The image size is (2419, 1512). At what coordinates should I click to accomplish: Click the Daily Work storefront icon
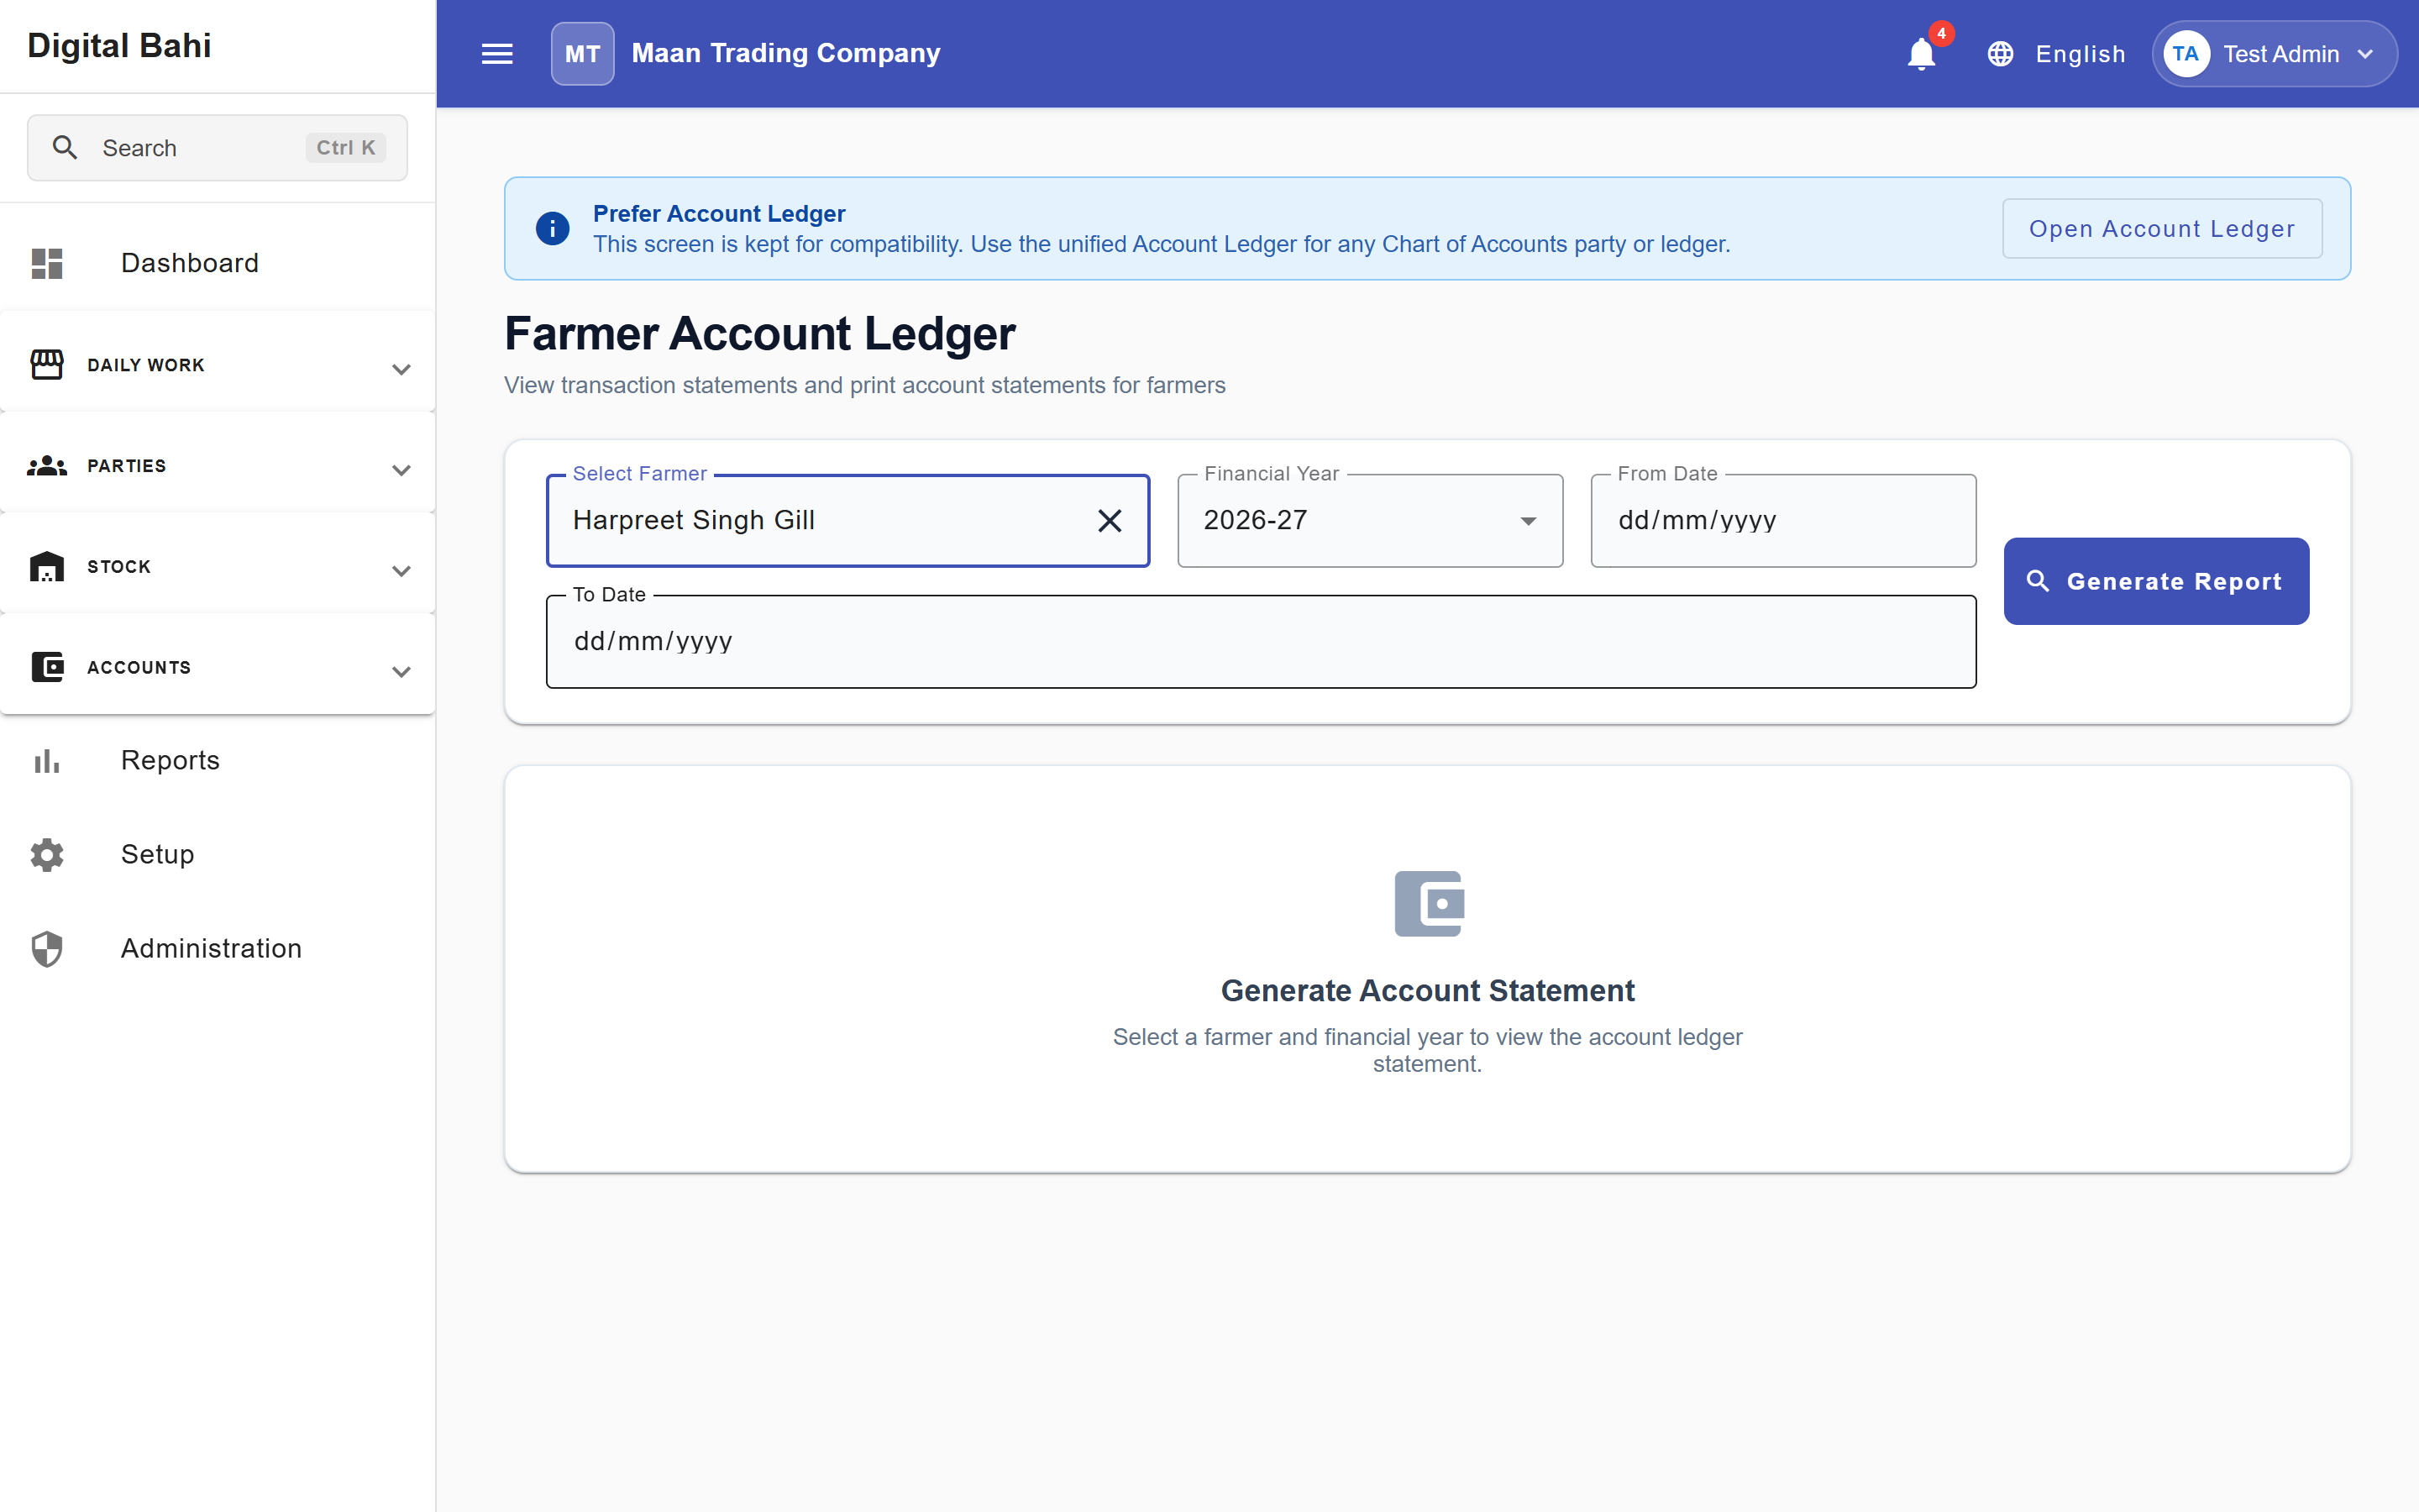[x=47, y=365]
